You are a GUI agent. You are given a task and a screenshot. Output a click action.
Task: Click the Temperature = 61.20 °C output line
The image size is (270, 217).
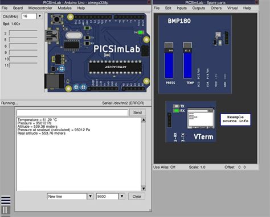point(37,120)
